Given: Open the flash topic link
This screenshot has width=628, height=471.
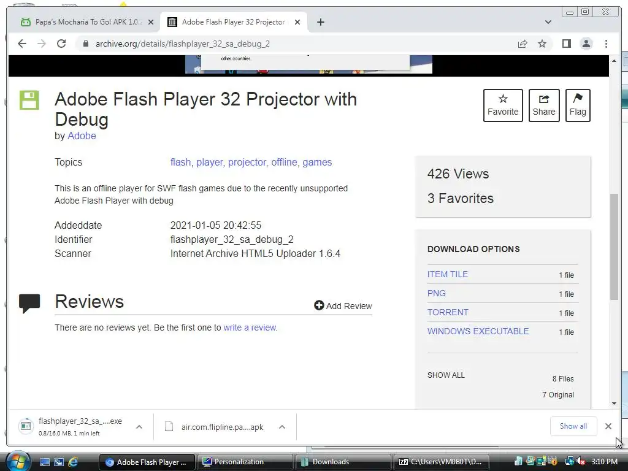Looking at the screenshot, I should (181, 162).
